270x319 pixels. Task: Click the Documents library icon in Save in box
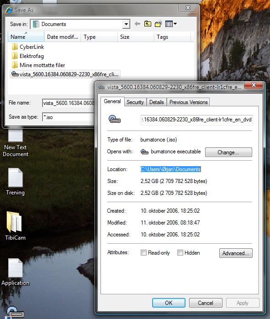point(36,24)
